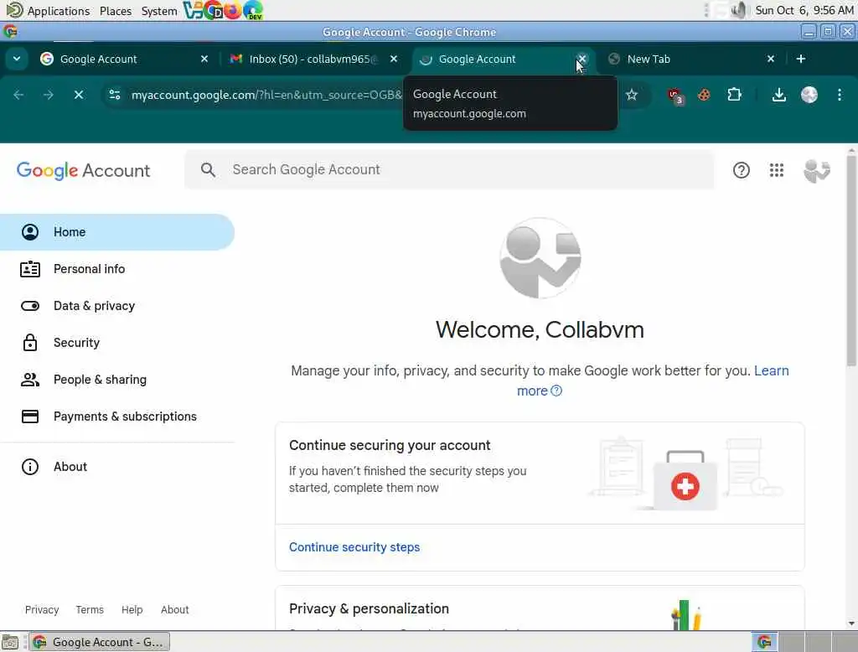Select Google Account window in taskbar
Screen dimensions: 858x652
[x=100, y=642]
